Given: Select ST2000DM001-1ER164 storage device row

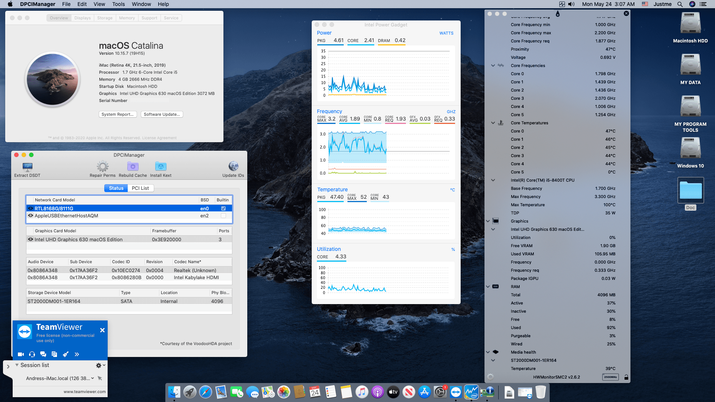Looking at the screenshot, I should click(129, 301).
